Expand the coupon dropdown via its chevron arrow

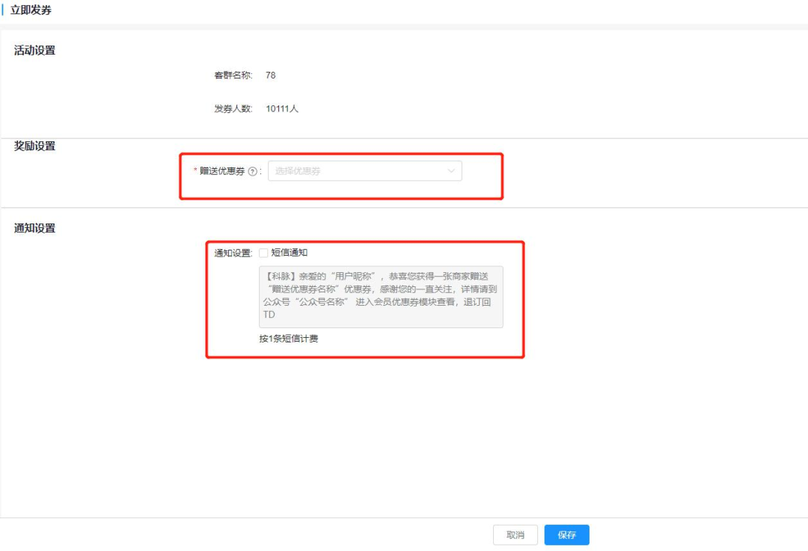(x=451, y=171)
